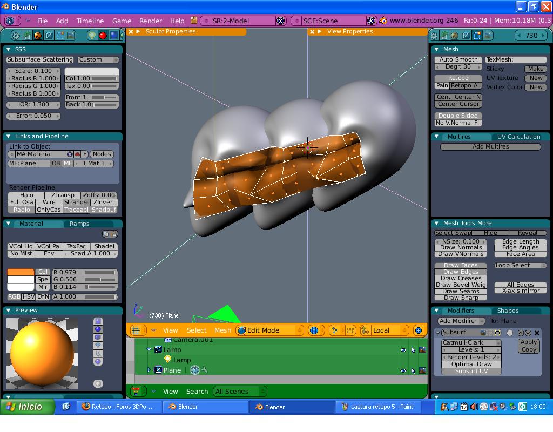Toggle move object centers only icon
The width and height of the screenshot is (553, 432).
click(x=350, y=330)
